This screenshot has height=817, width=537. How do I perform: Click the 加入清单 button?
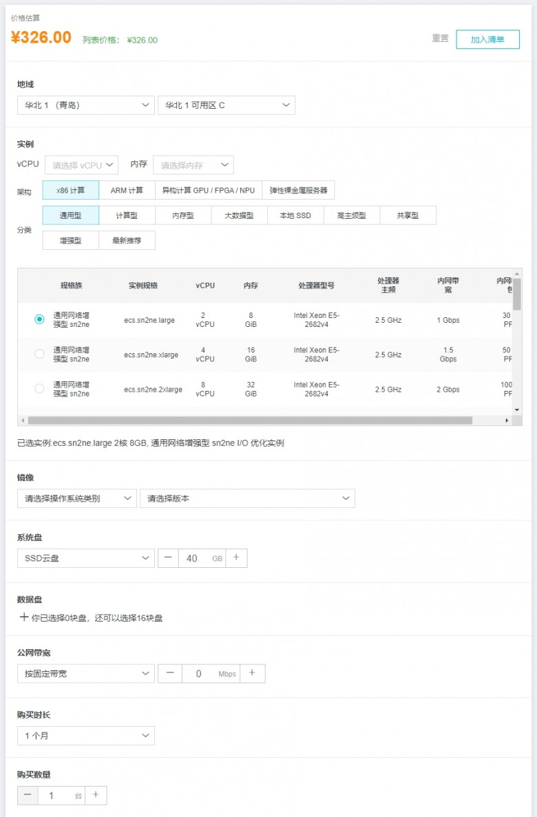(x=487, y=40)
